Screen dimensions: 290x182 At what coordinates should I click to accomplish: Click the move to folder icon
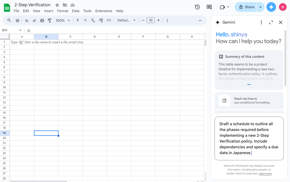pos(65,5)
